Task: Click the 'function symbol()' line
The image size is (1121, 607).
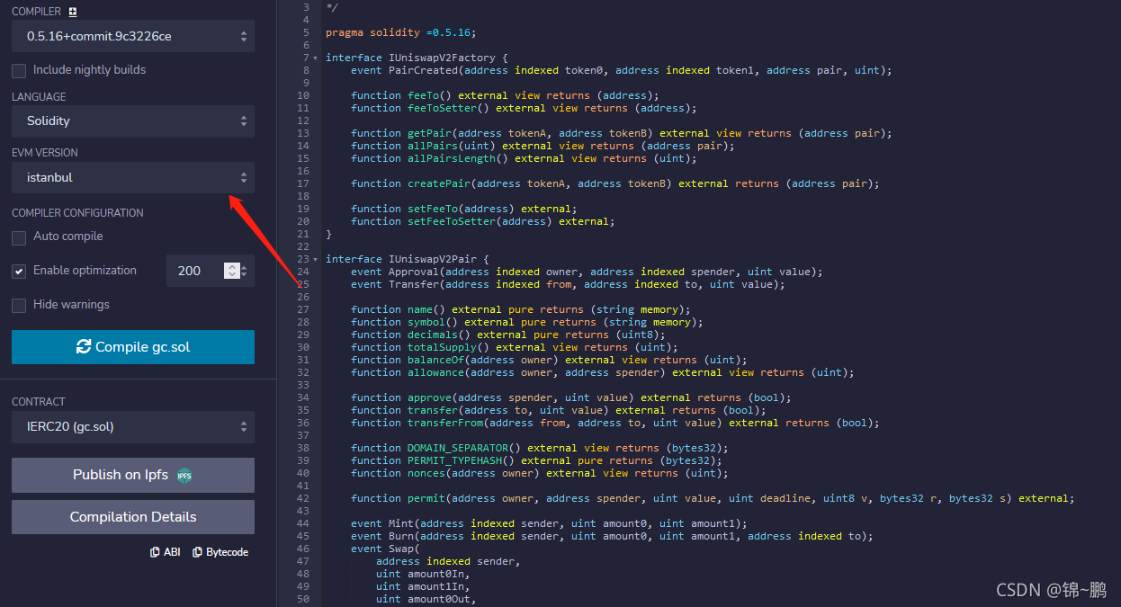Action: (x=526, y=322)
